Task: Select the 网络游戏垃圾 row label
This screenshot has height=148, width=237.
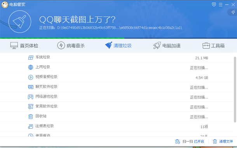Action: 46,96
